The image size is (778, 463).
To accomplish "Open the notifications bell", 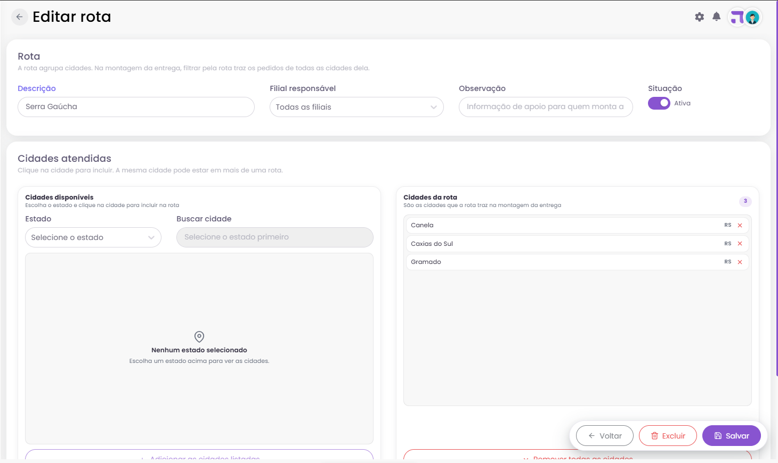I will (717, 17).
